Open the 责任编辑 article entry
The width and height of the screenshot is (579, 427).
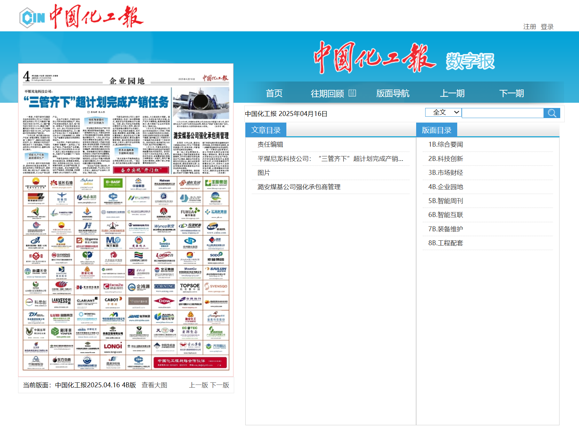pyautogui.click(x=270, y=145)
